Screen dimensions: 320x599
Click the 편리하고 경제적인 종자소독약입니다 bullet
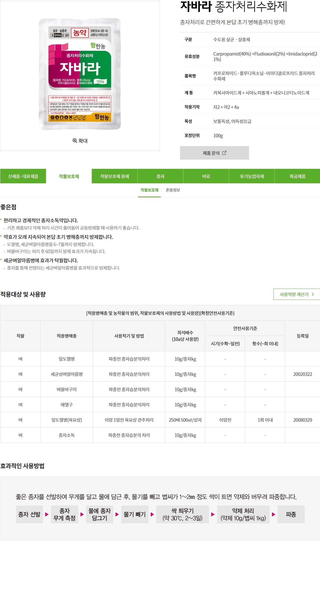pyautogui.click(x=41, y=220)
